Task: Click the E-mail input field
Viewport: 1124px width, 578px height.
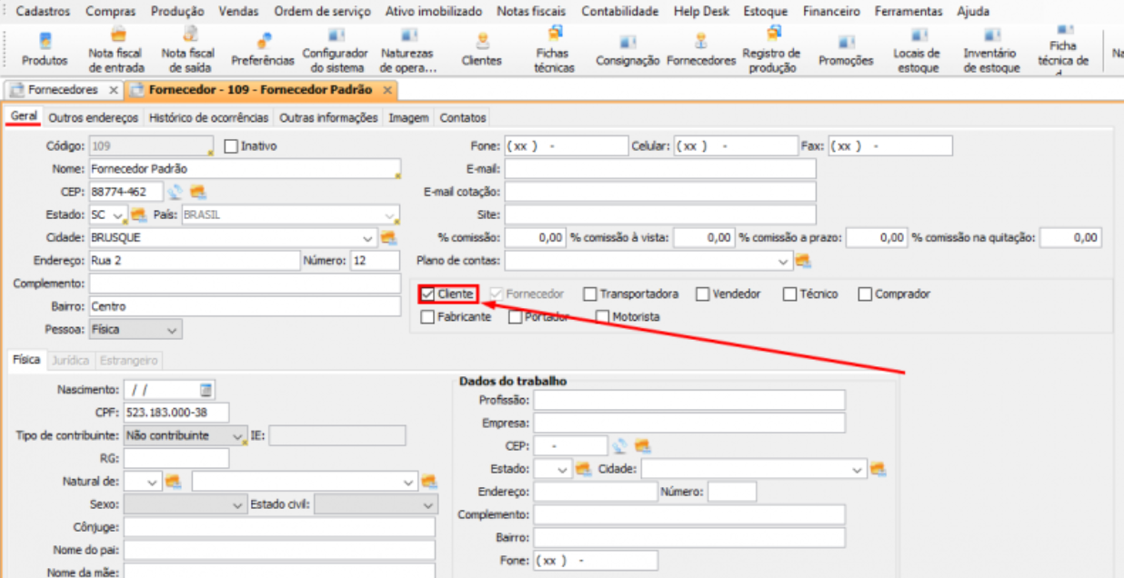Action: point(660,168)
